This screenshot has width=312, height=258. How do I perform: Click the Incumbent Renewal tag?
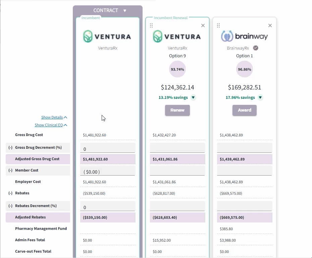[170, 18]
